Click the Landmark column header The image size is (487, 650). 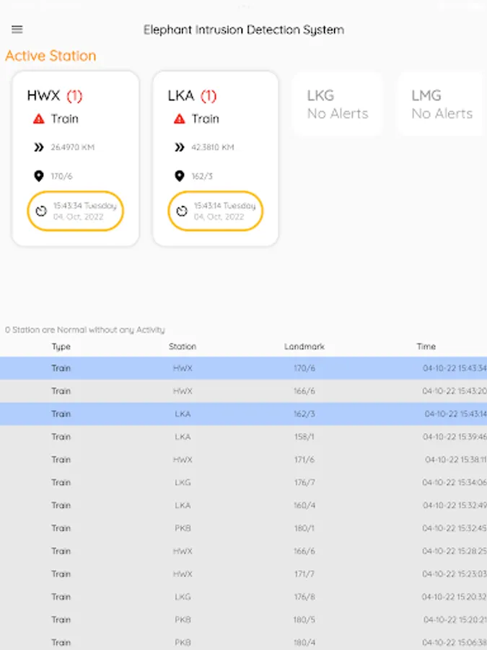(x=304, y=347)
